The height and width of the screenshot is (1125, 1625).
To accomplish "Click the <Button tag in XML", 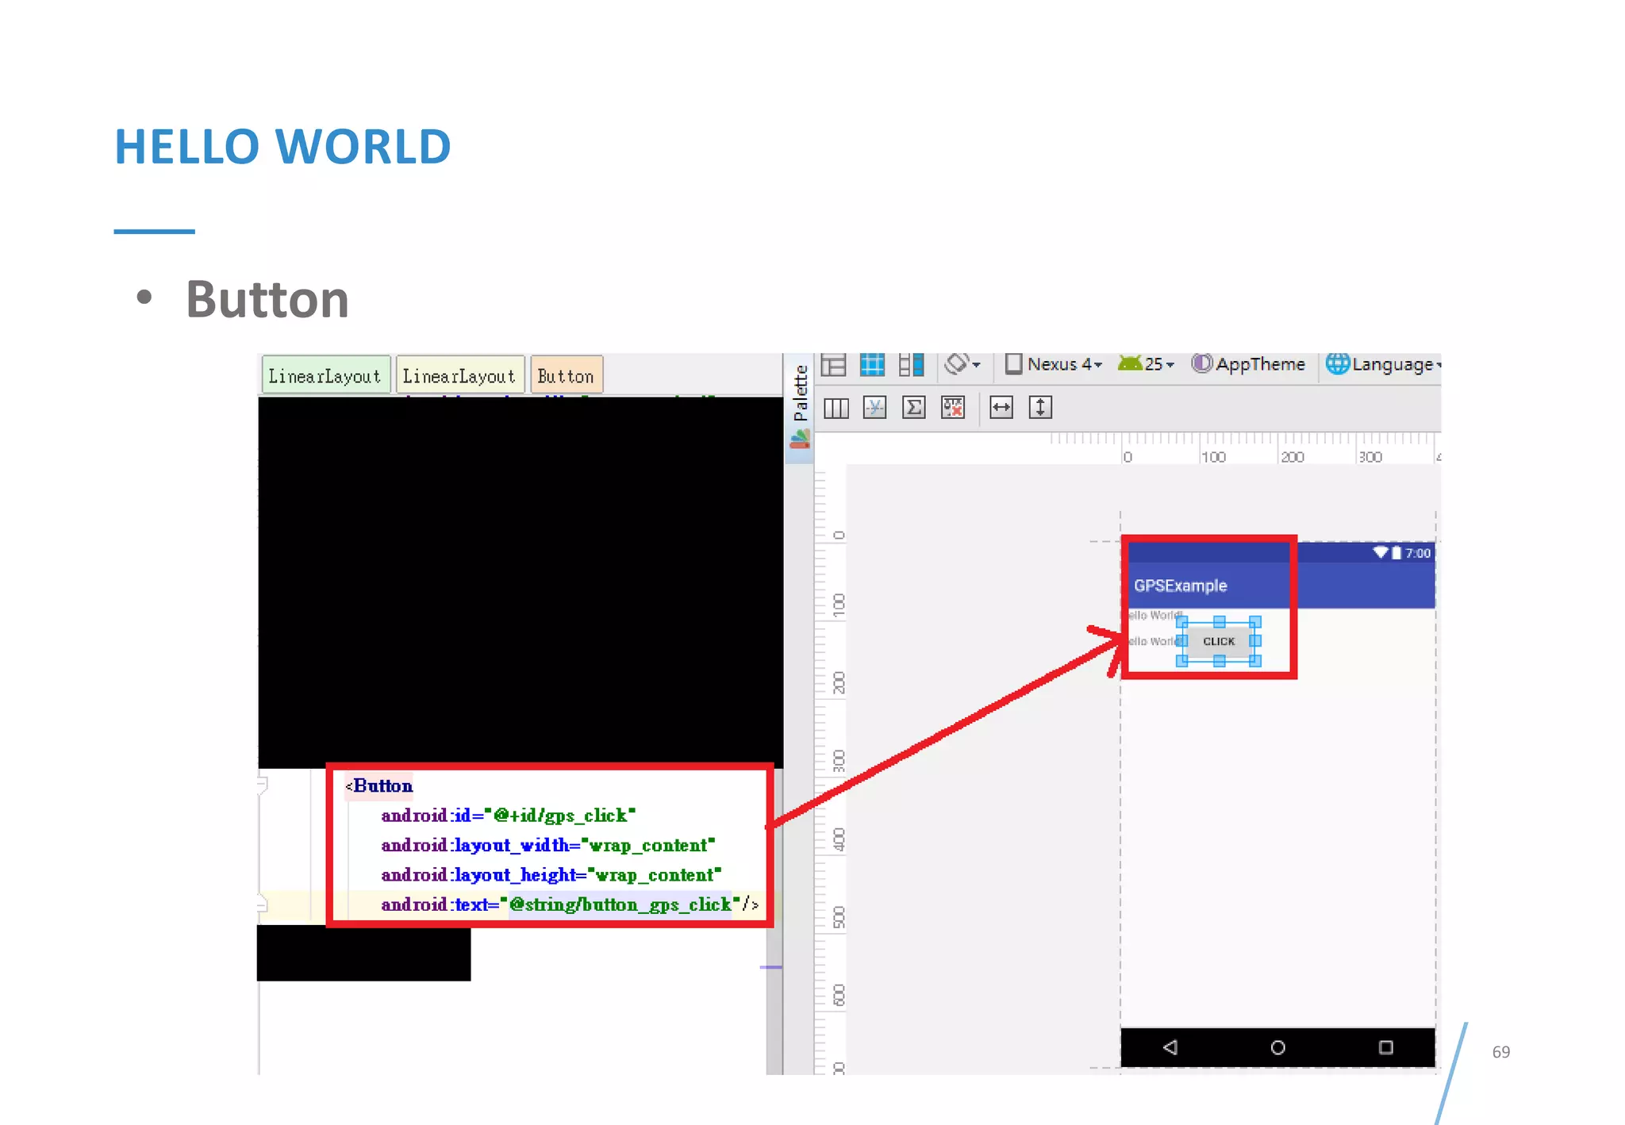I will (x=379, y=786).
